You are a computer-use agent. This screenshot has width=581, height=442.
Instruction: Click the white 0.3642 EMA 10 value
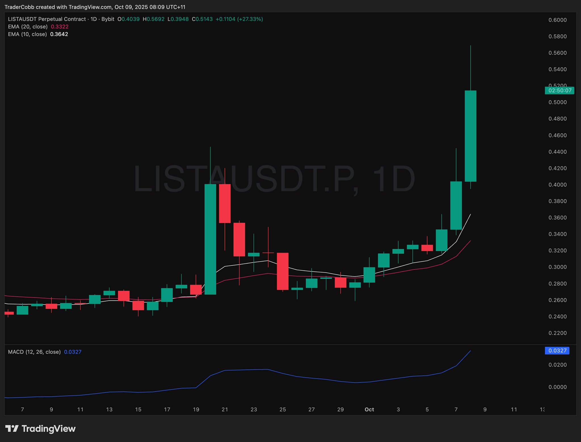tap(59, 34)
